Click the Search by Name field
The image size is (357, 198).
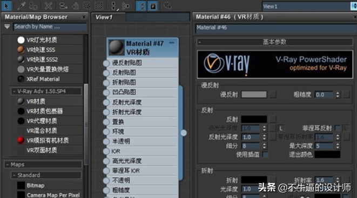coord(50,27)
